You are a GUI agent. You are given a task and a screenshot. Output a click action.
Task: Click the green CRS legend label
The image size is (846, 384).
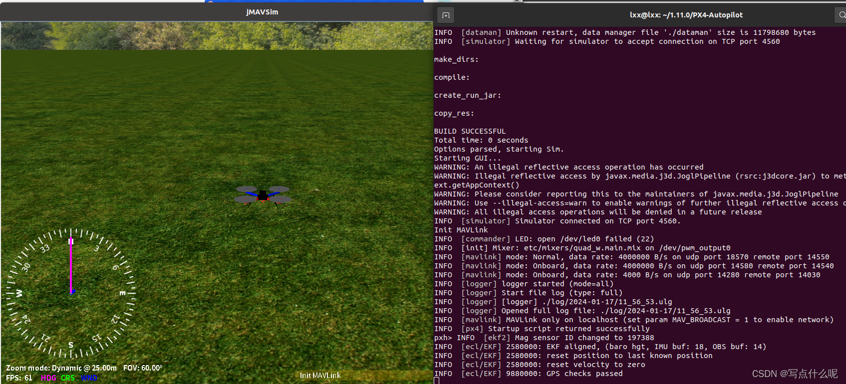point(68,378)
